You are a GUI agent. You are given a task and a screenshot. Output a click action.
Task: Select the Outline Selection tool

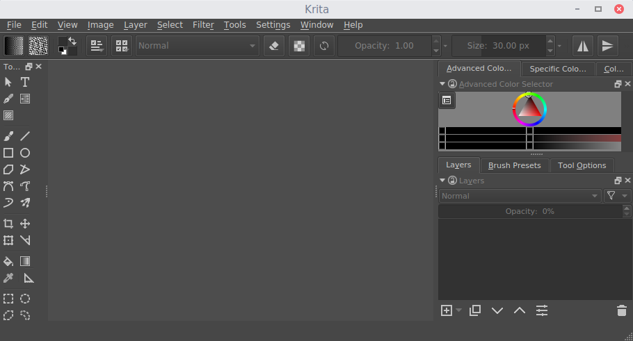pos(25,315)
